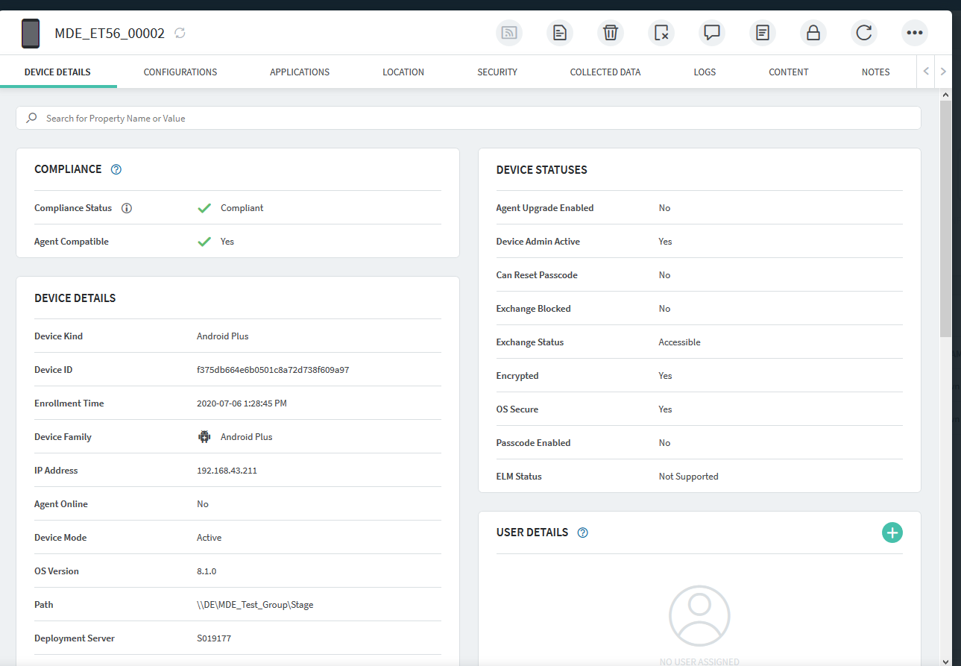Click the send message speech bubble icon
Screen dimensions: 961x666
[711, 33]
